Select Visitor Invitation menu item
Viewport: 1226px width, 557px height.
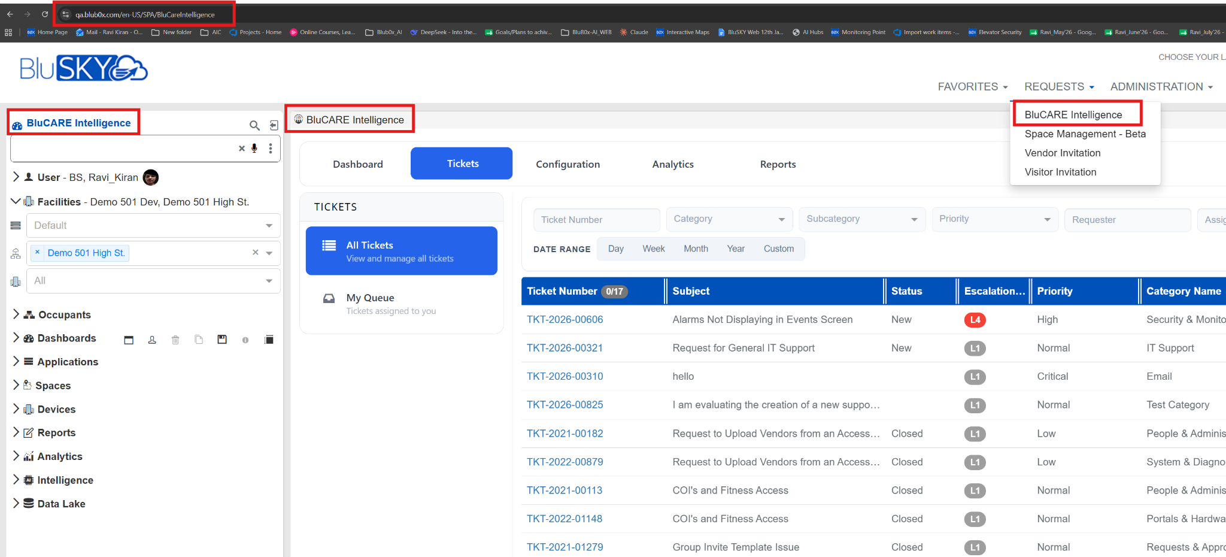[1060, 172]
